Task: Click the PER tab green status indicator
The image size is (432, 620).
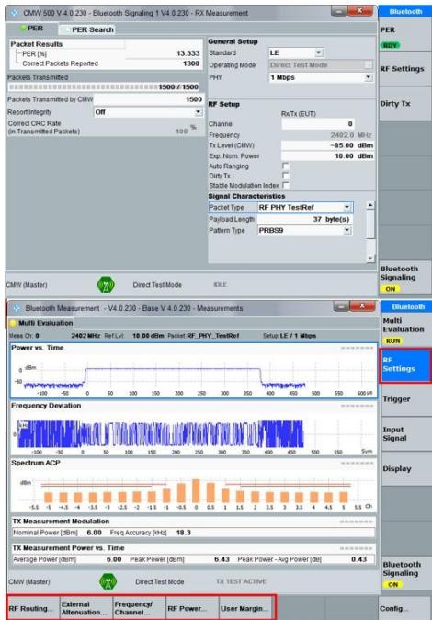Action: (23, 29)
